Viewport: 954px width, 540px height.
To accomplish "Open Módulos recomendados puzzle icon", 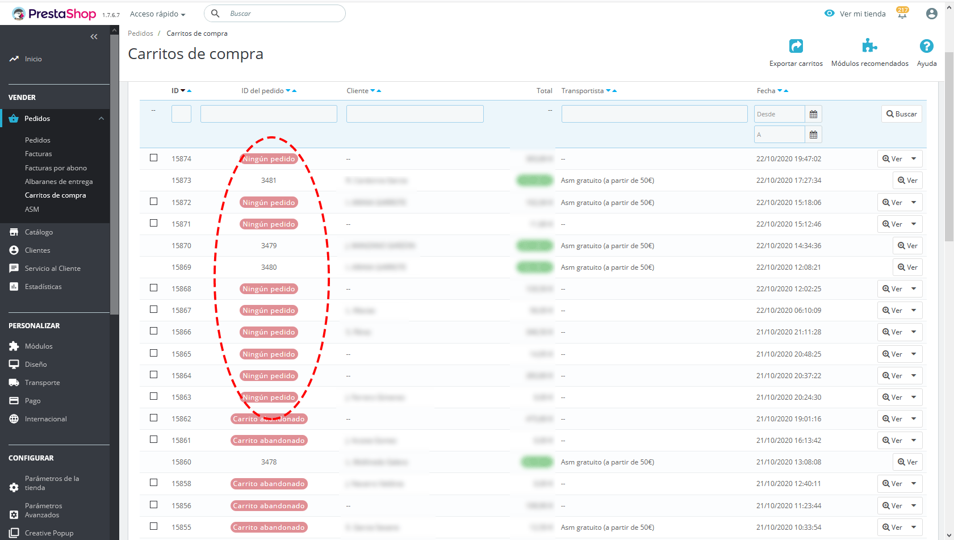I will [x=869, y=45].
